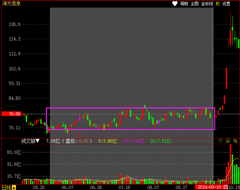
Task: Expand the 成交额 indicator dropdown arrow
Action: pyautogui.click(x=38, y=141)
